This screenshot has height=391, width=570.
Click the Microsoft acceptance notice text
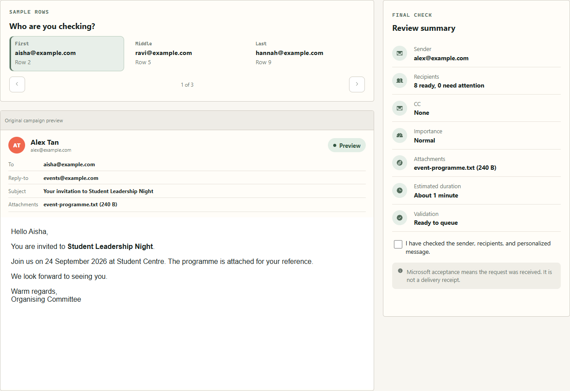tap(479, 276)
